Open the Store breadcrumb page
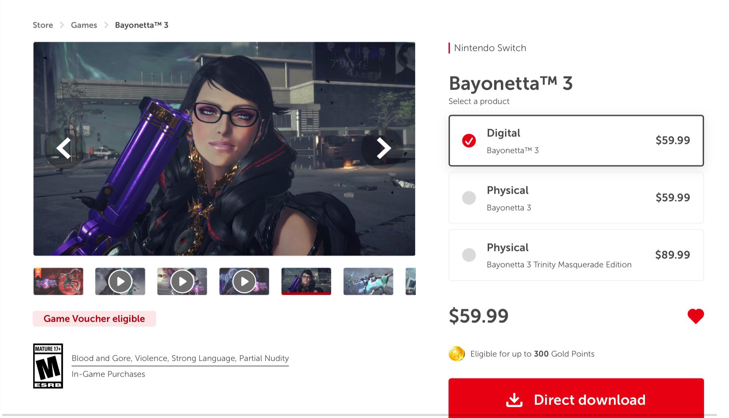This screenshot has height=418, width=729. point(43,25)
